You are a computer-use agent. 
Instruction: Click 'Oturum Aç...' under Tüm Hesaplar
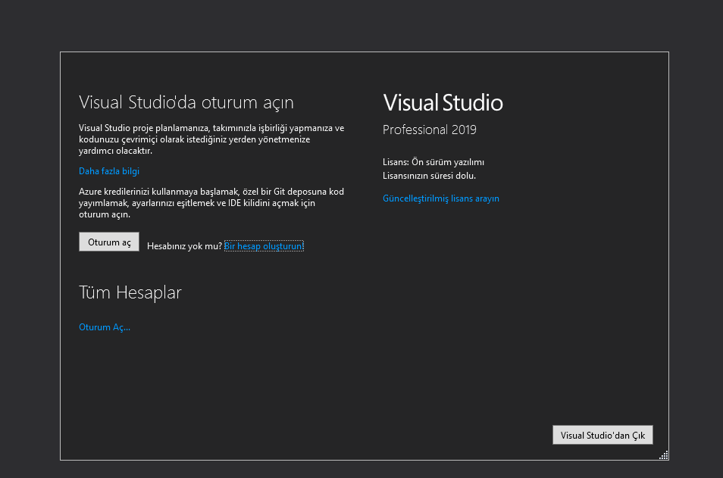[x=105, y=326]
